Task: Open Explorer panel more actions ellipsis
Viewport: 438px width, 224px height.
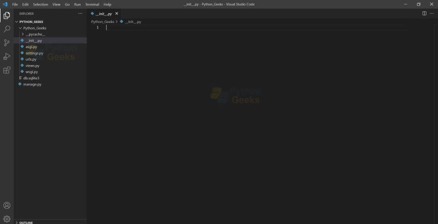Action: (80, 13)
